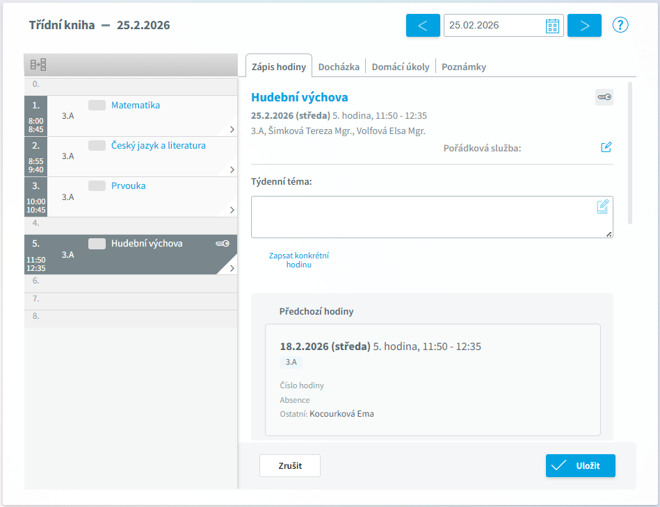Edit Pořádková služba with pencil icon
Viewport: 660px width, 507px height.
pyautogui.click(x=606, y=147)
